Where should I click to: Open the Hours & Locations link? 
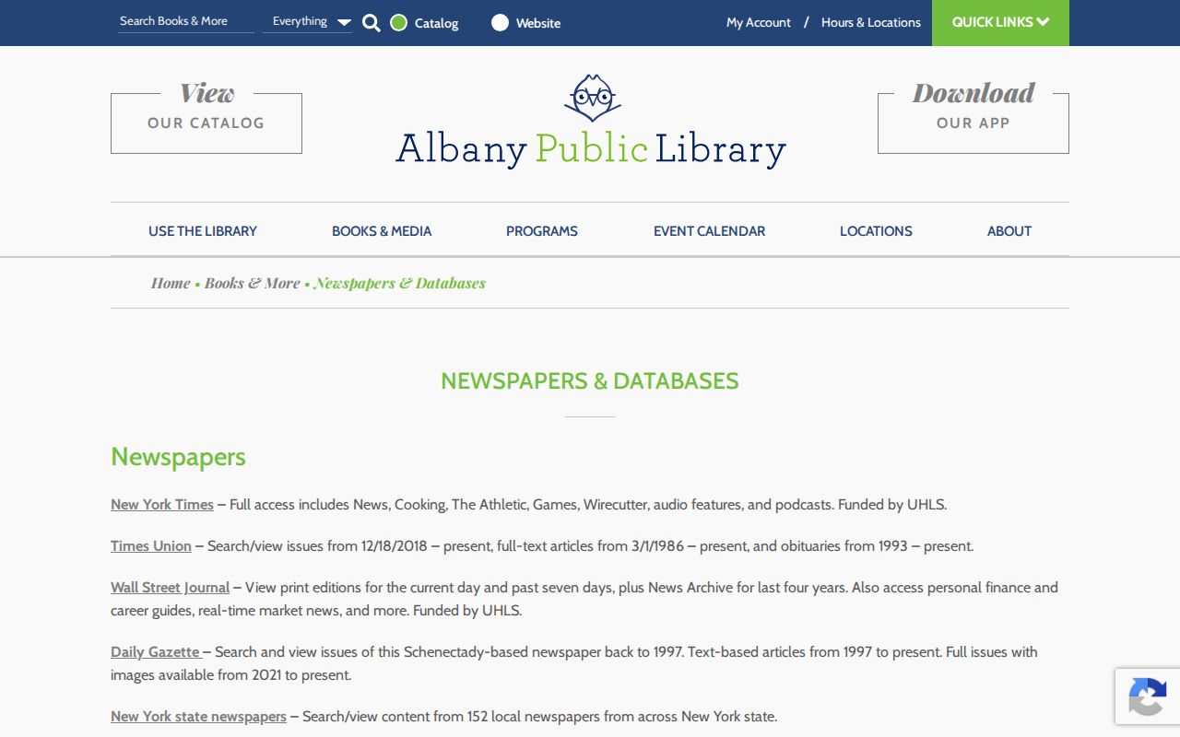(871, 23)
